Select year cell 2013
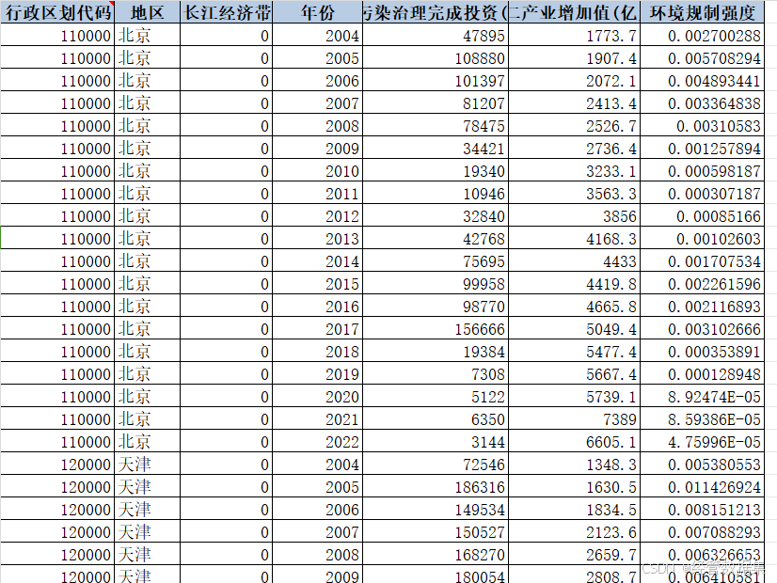 tap(317, 238)
